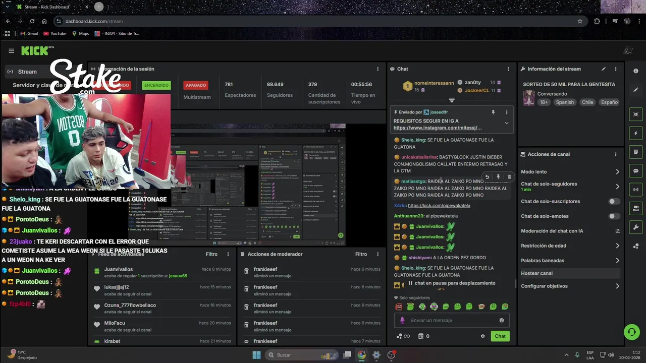The image size is (646, 363).
Task: Select Hostear canal action
Action: pyautogui.click(x=570, y=273)
